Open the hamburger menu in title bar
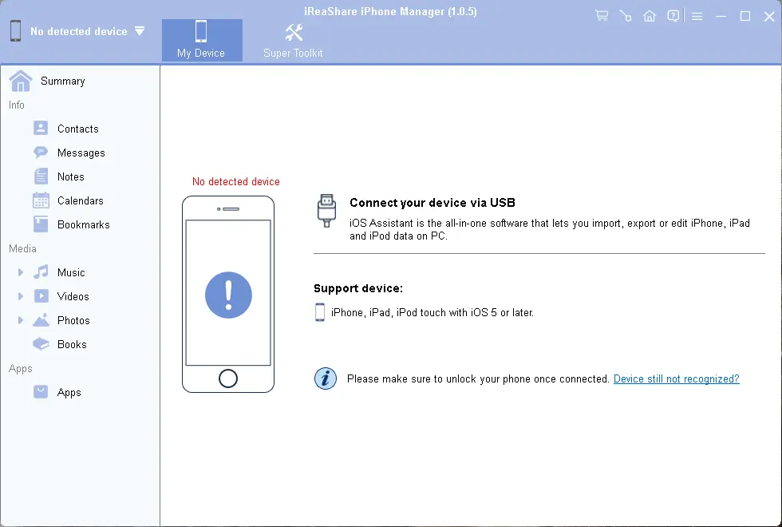The image size is (782, 527). (697, 16)
